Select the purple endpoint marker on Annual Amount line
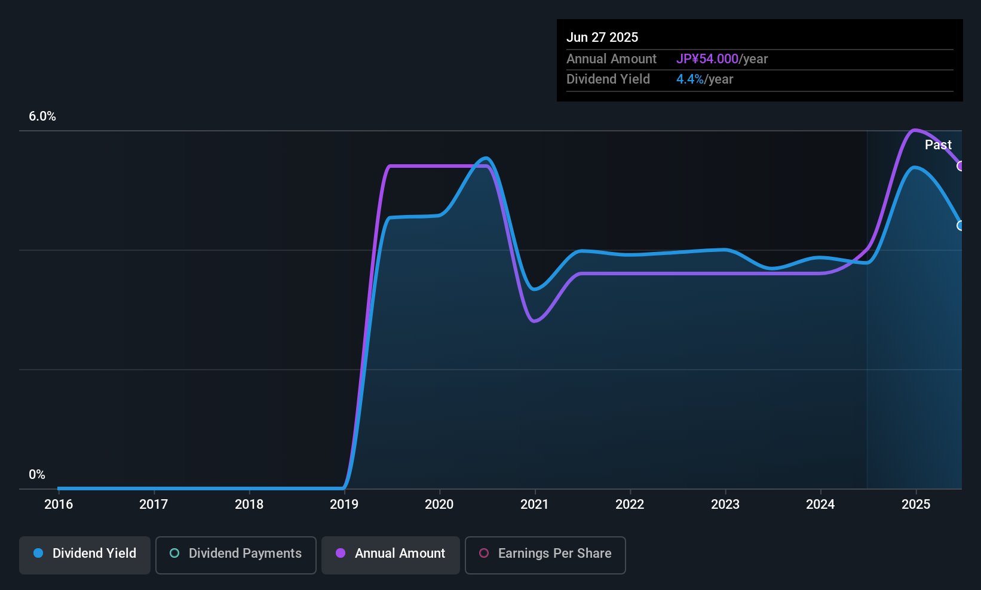 961,167
